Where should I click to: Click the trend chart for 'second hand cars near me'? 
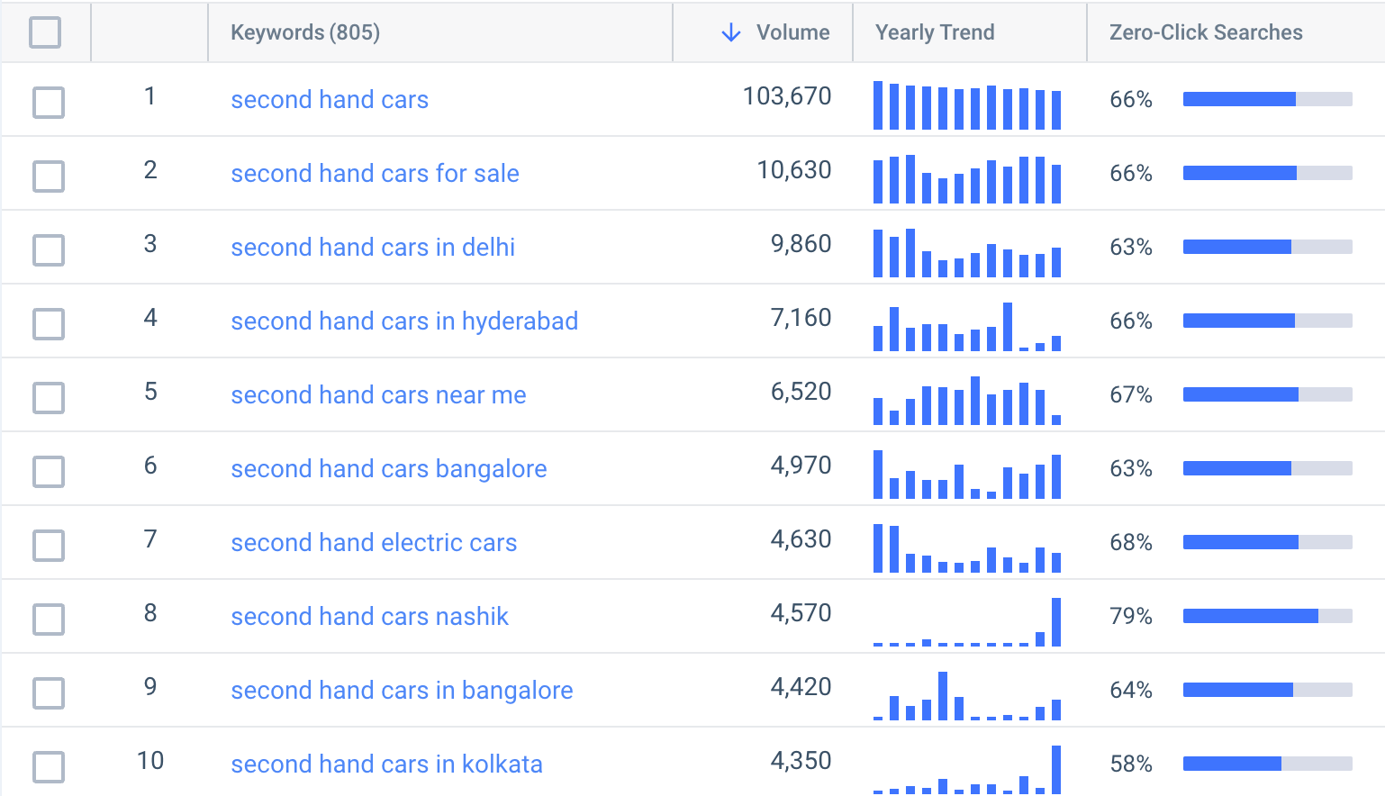coord(967,396)
